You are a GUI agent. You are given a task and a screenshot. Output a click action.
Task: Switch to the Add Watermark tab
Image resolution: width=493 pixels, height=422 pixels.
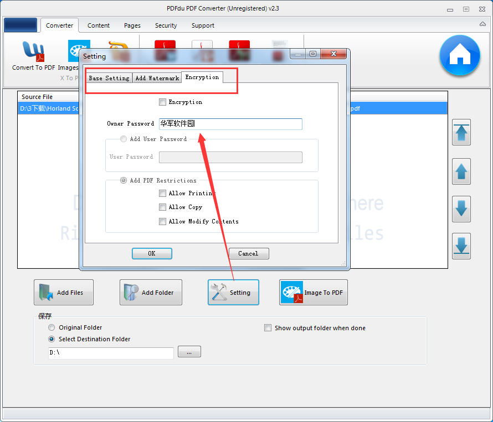(x=157, y=78)
